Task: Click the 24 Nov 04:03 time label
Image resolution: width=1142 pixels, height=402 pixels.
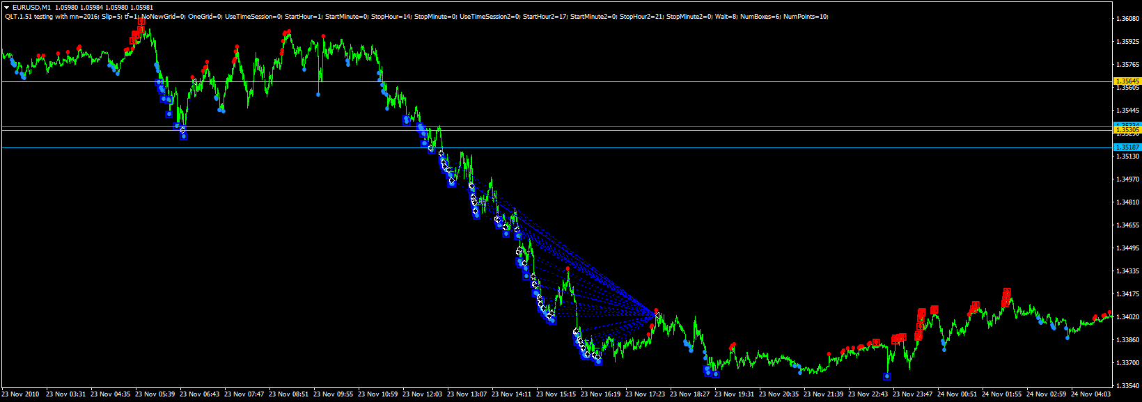Action: [1091, 394]
